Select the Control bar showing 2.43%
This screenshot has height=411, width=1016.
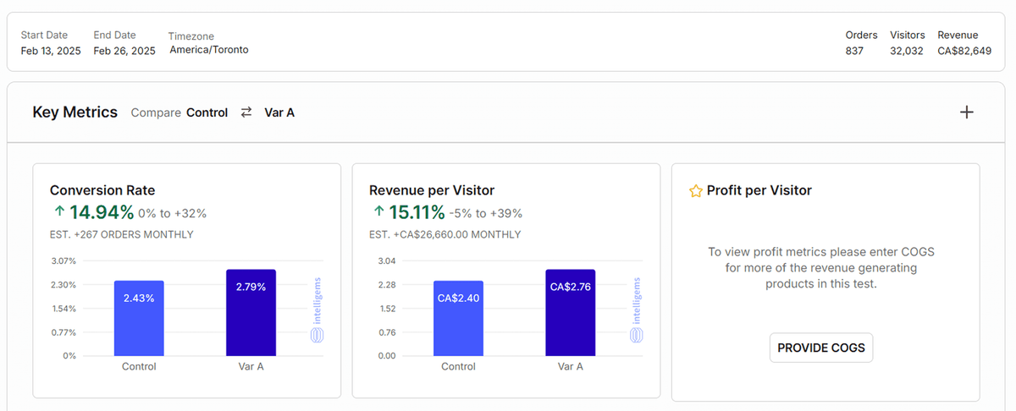[139, 318]
